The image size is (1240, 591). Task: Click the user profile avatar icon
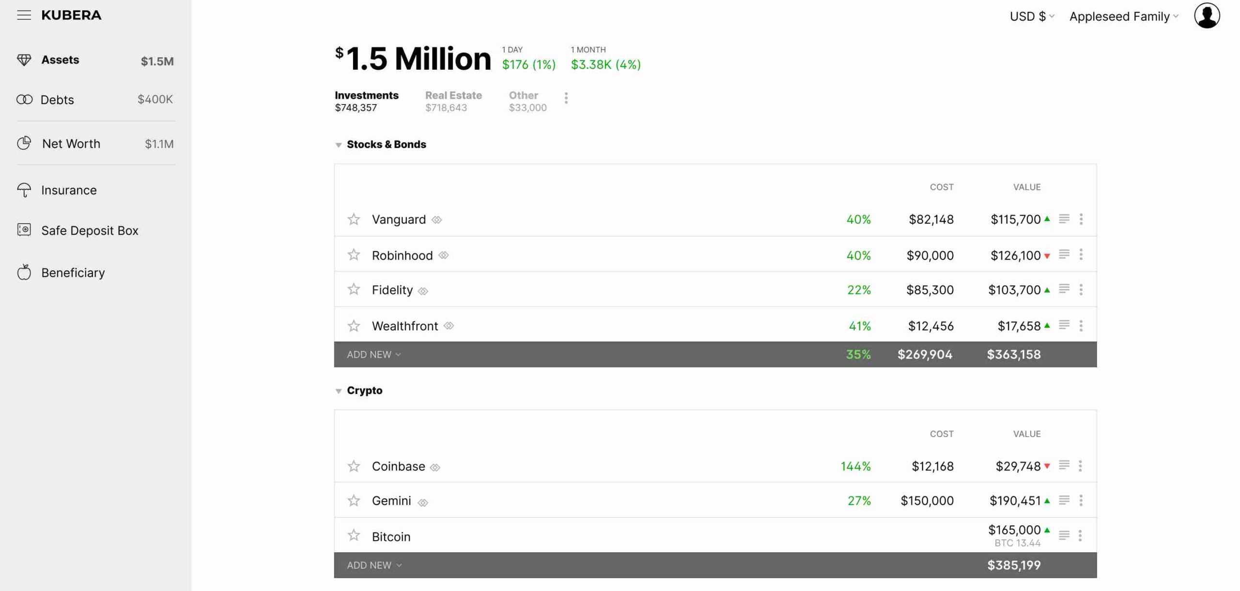click(x=1206, y=16)
